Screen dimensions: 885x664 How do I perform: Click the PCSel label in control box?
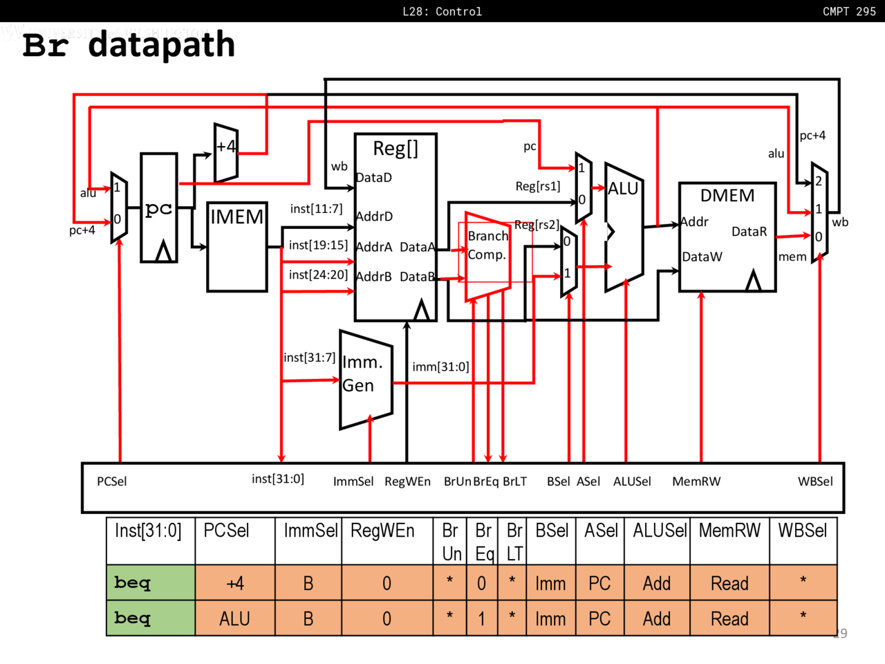[x=112, y=481]
